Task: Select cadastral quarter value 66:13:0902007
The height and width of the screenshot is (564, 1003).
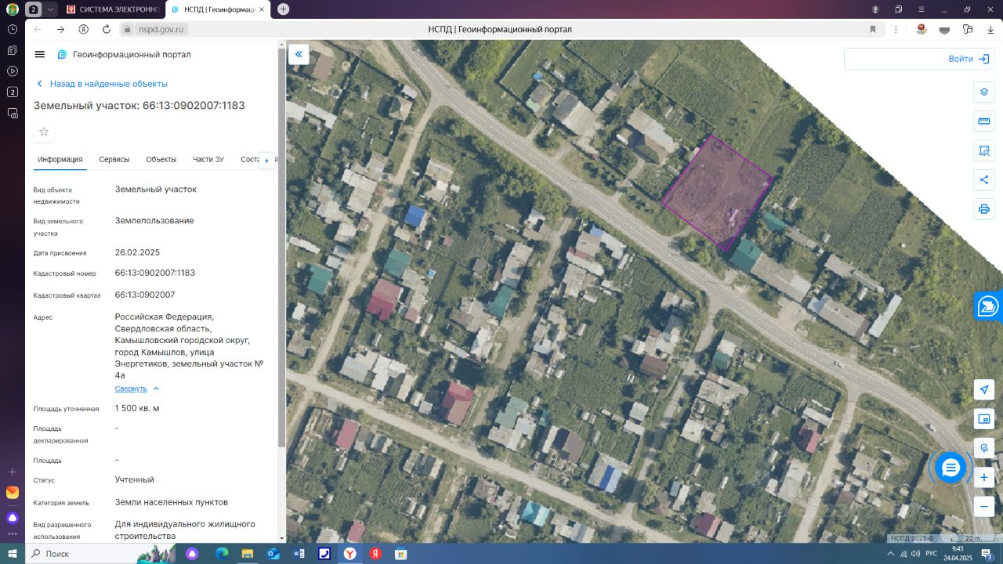Action: pyautogui.click(x=145, y=295)
